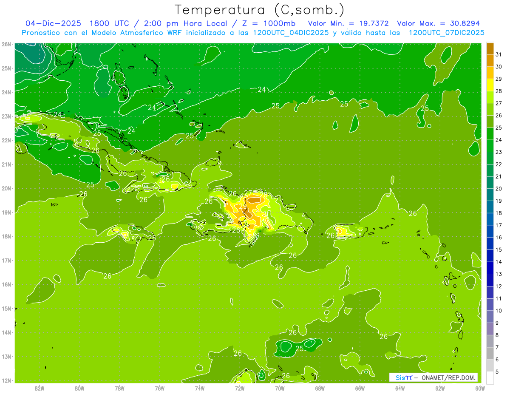Click the 68W longitude label

(320, 388)
